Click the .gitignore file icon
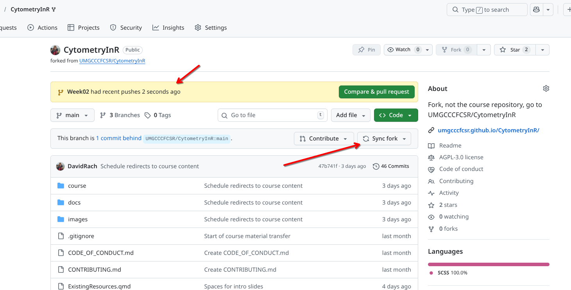Screen dimensions: 571x290 tap(61, 236)
